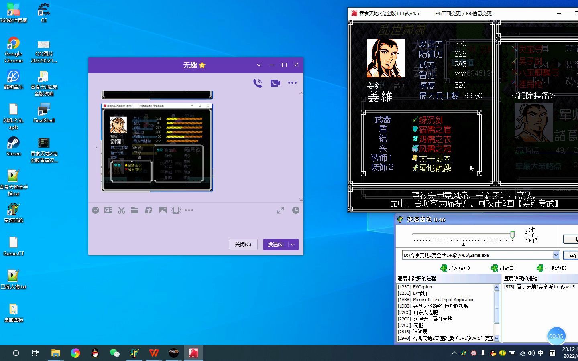Select the 宿儒之盾 shield item
This screenshot has height=361, width=578.
point(431,130)
